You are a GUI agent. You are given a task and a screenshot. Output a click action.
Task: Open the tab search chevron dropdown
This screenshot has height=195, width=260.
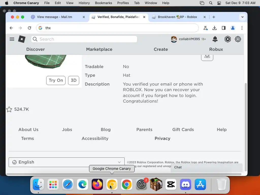point(242,17)
